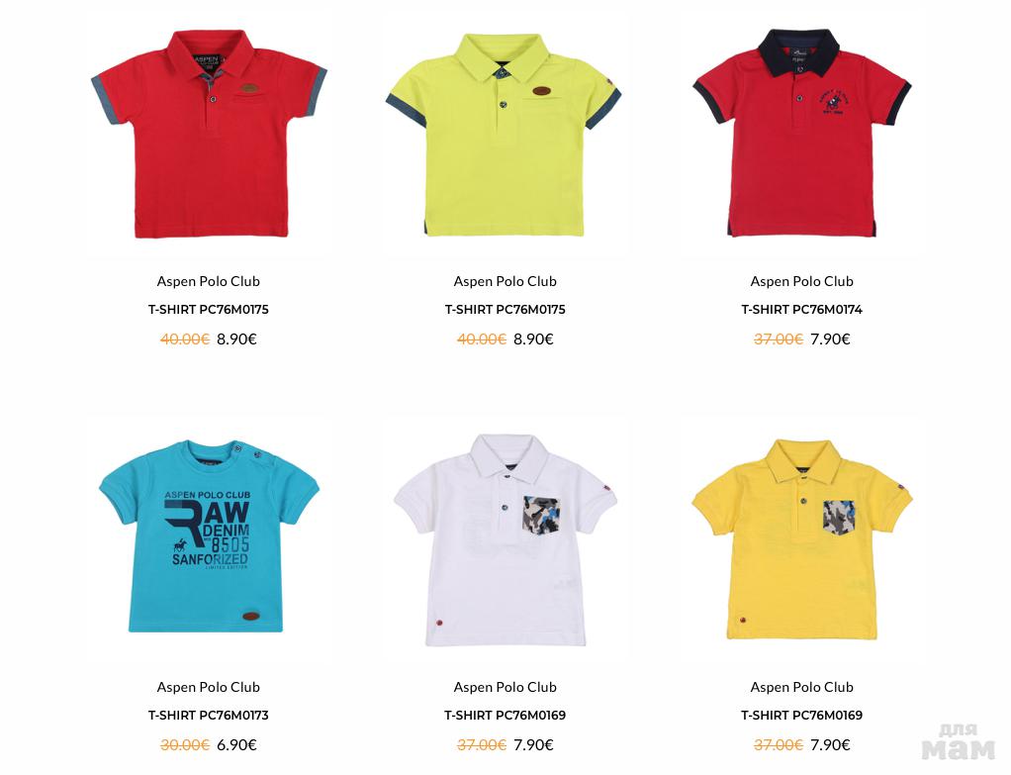Open the red polo with blue cuffs image
This screenshot has width=1011, height=775.
209,135
